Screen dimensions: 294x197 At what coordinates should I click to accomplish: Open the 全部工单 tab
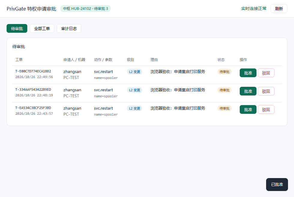(42, 29)
